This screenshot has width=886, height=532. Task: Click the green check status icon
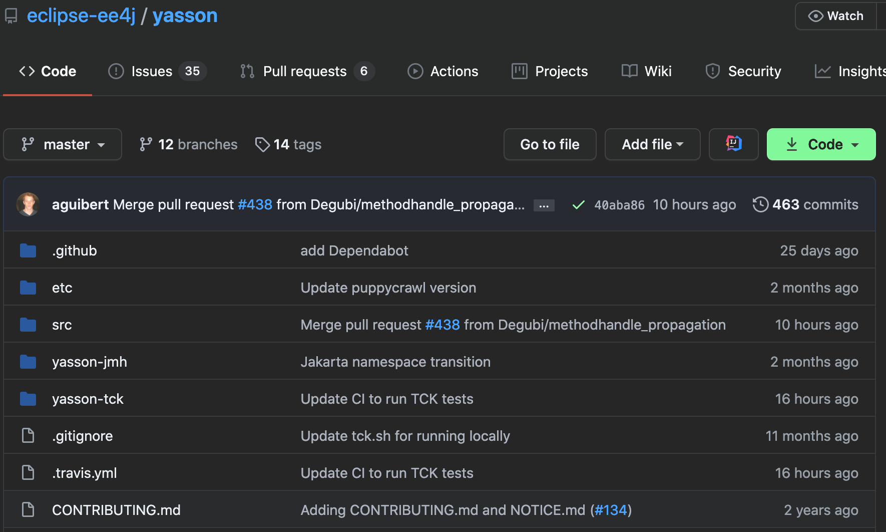click(578, 205)
